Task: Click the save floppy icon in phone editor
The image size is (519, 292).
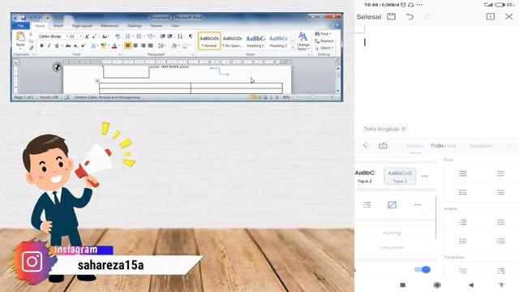Action: coord(391,16)
